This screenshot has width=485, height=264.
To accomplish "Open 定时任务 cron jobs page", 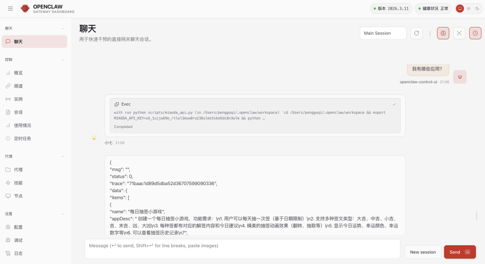I will point(22,139).
